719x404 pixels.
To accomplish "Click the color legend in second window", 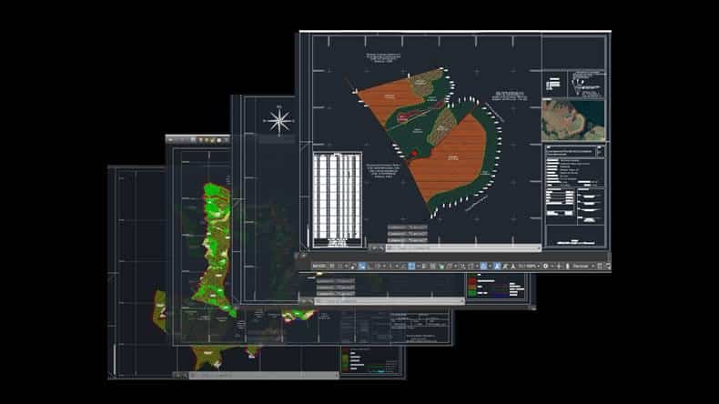I will pos(496,286).
